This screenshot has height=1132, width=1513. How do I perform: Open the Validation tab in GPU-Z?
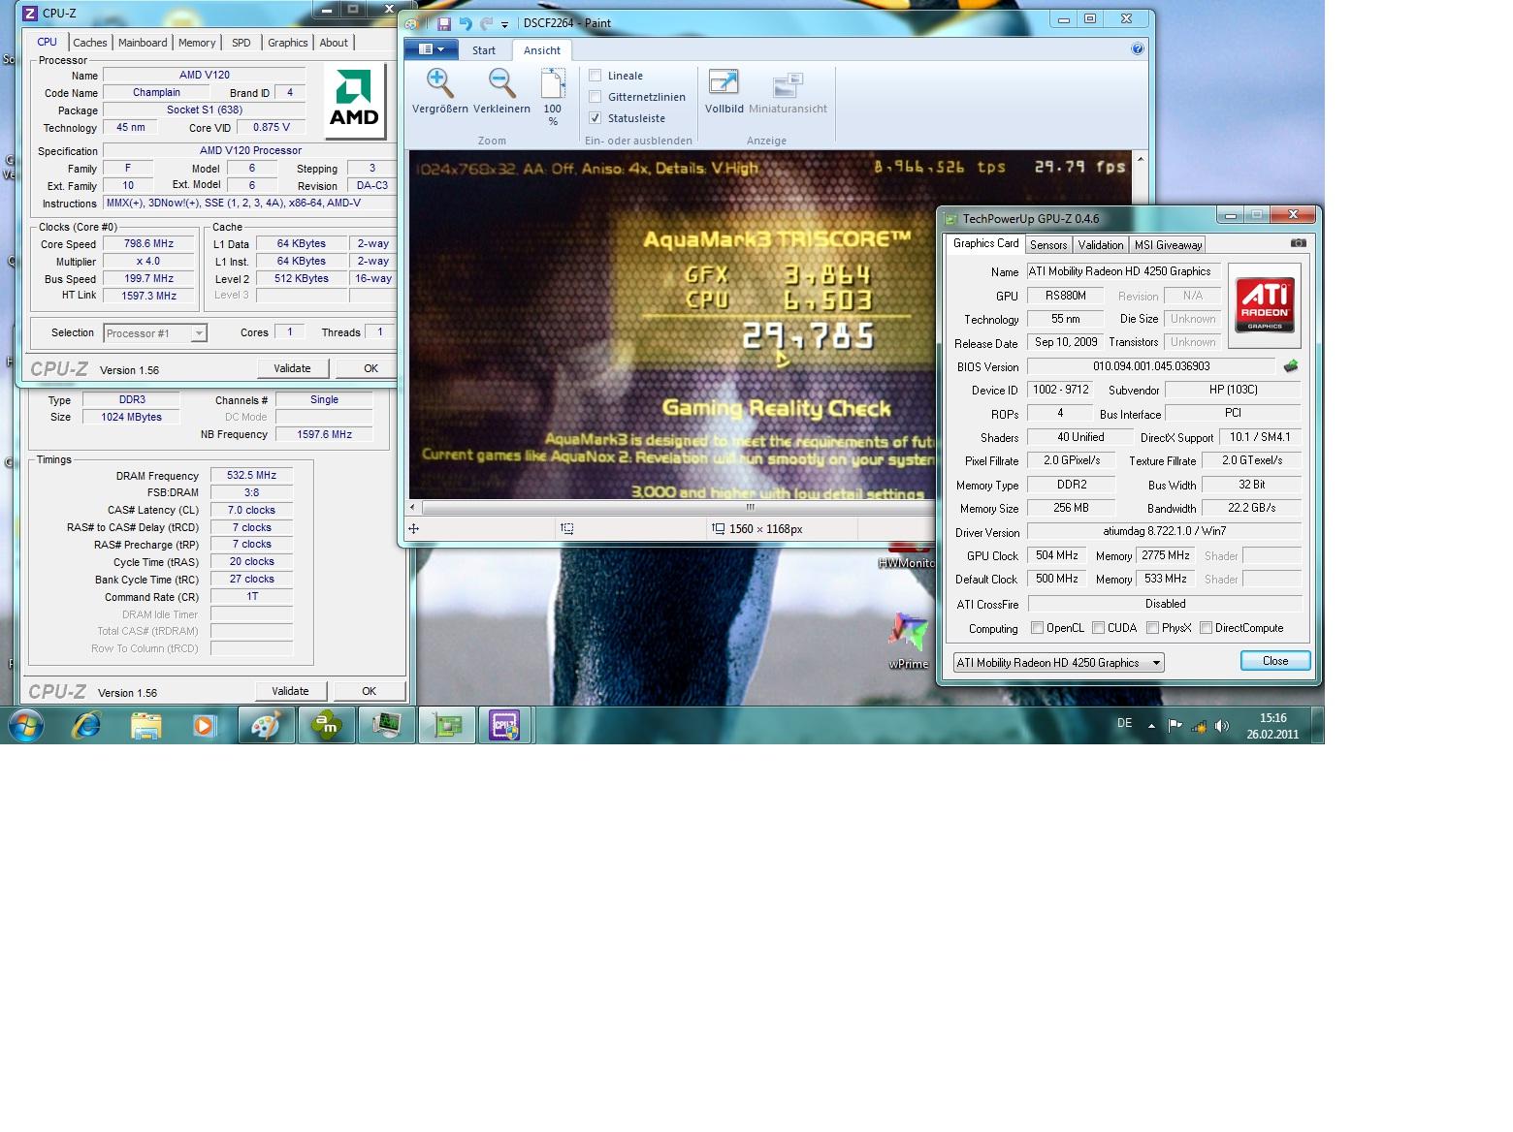[x=1101, y=245]
